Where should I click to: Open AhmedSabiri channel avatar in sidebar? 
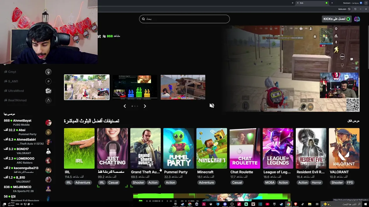click(48, 142)
